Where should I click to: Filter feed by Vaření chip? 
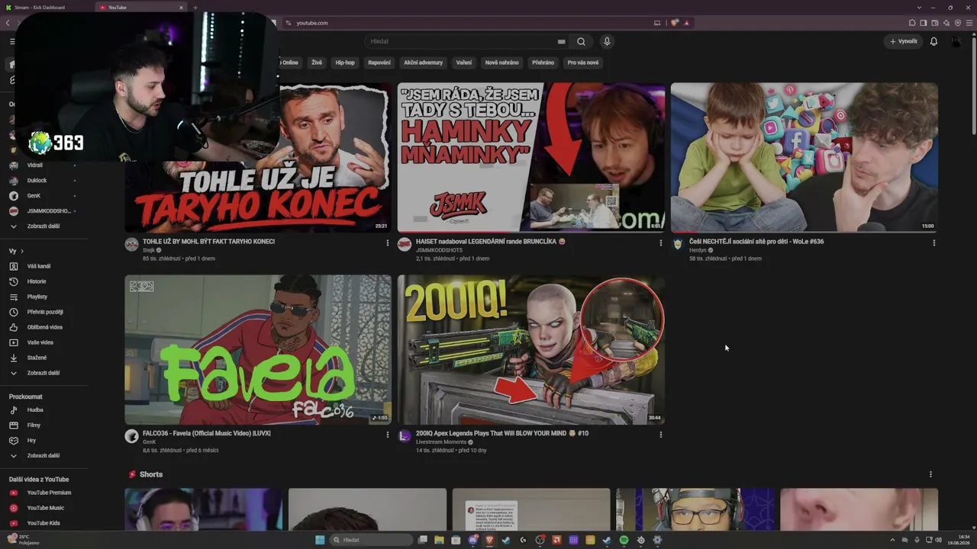(464, 63)
